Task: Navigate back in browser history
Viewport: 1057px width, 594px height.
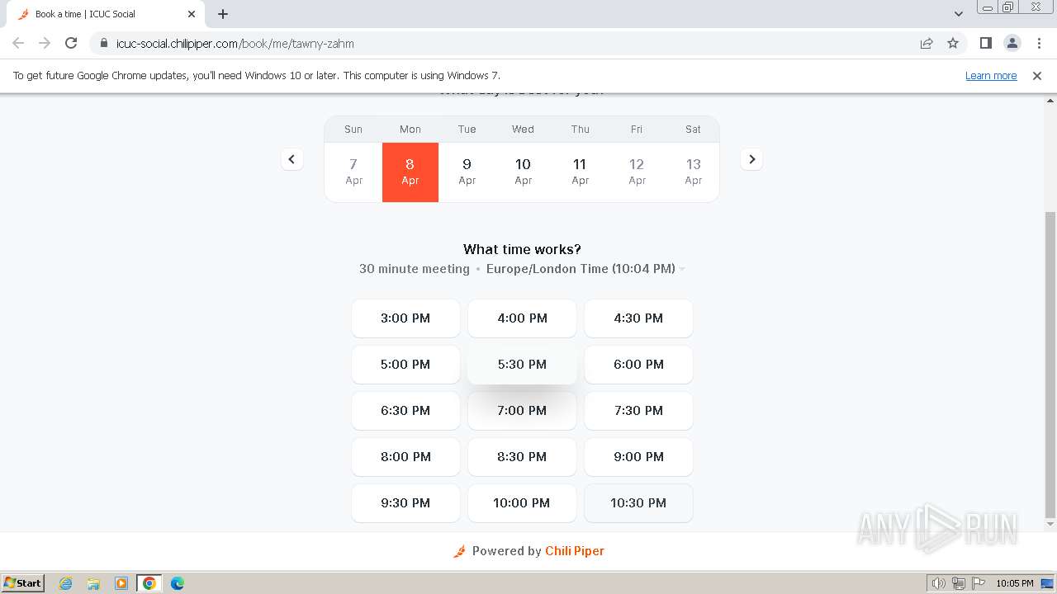Action: coord(18,43)
